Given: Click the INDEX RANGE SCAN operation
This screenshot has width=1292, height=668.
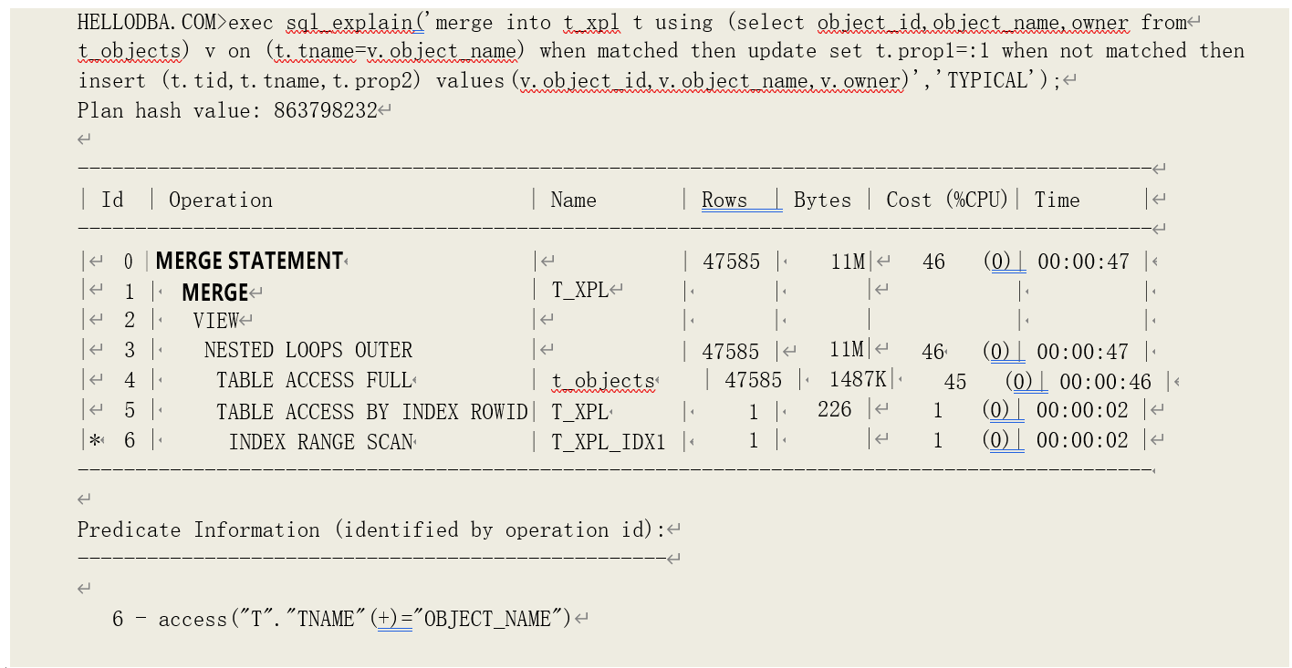Looking at the screenshot, I should [320, 442].
